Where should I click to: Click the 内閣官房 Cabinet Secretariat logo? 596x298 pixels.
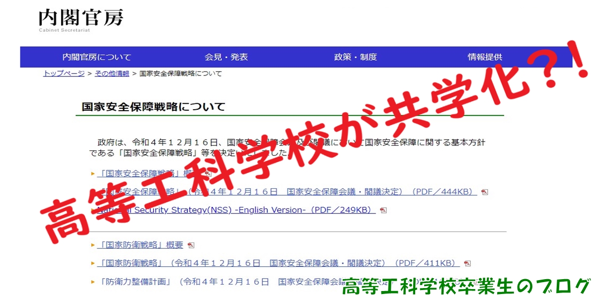click(x=81, y=20)
